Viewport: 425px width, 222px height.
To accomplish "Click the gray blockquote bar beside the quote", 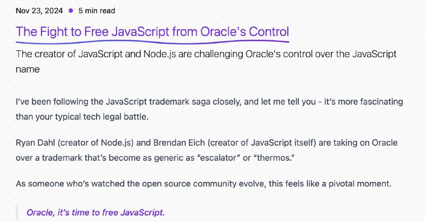I will 17,212.
